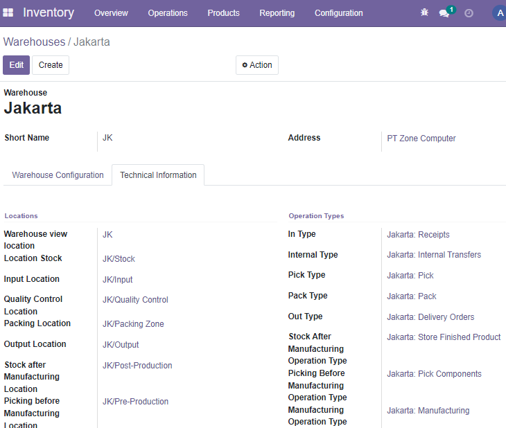Open the debug bug icon menu
506x428 pixels.
point(424,13)
